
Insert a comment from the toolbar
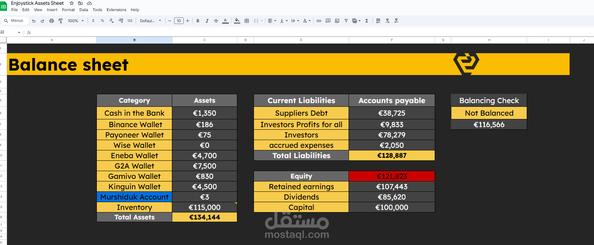[x=328, y=21]
